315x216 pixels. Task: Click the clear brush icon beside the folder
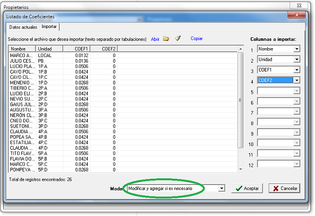click(177, 39)
